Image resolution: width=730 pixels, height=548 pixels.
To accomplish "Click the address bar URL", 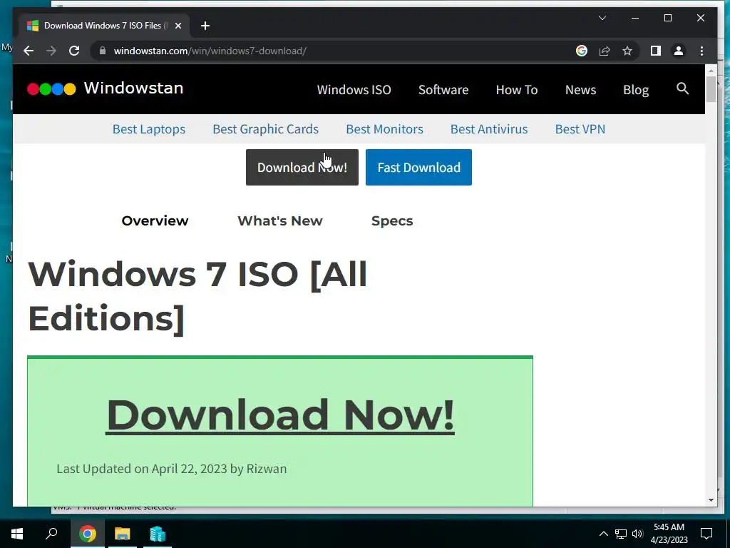I will coord(210,51).
